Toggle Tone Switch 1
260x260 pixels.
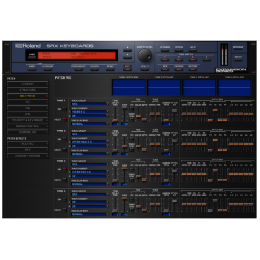[x=165, y=60]
